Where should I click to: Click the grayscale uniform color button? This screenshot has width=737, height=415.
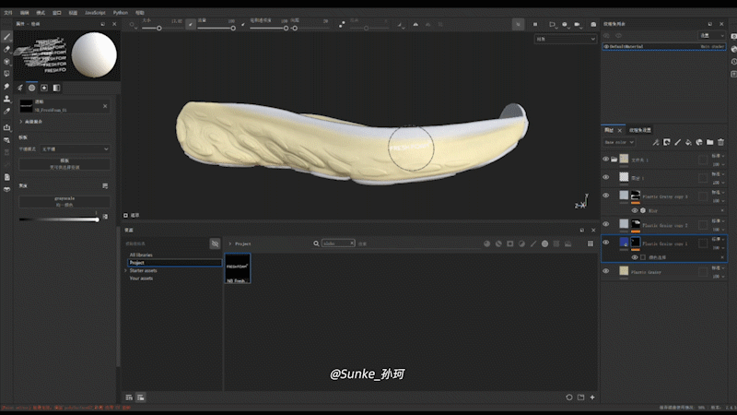64,201
